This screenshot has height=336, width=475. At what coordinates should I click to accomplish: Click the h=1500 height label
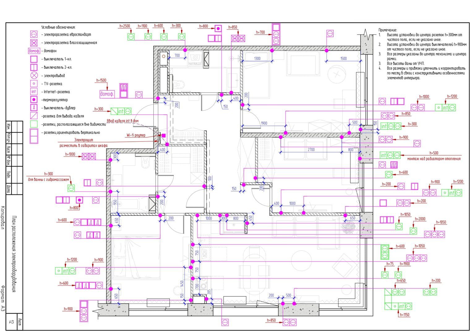101,80
